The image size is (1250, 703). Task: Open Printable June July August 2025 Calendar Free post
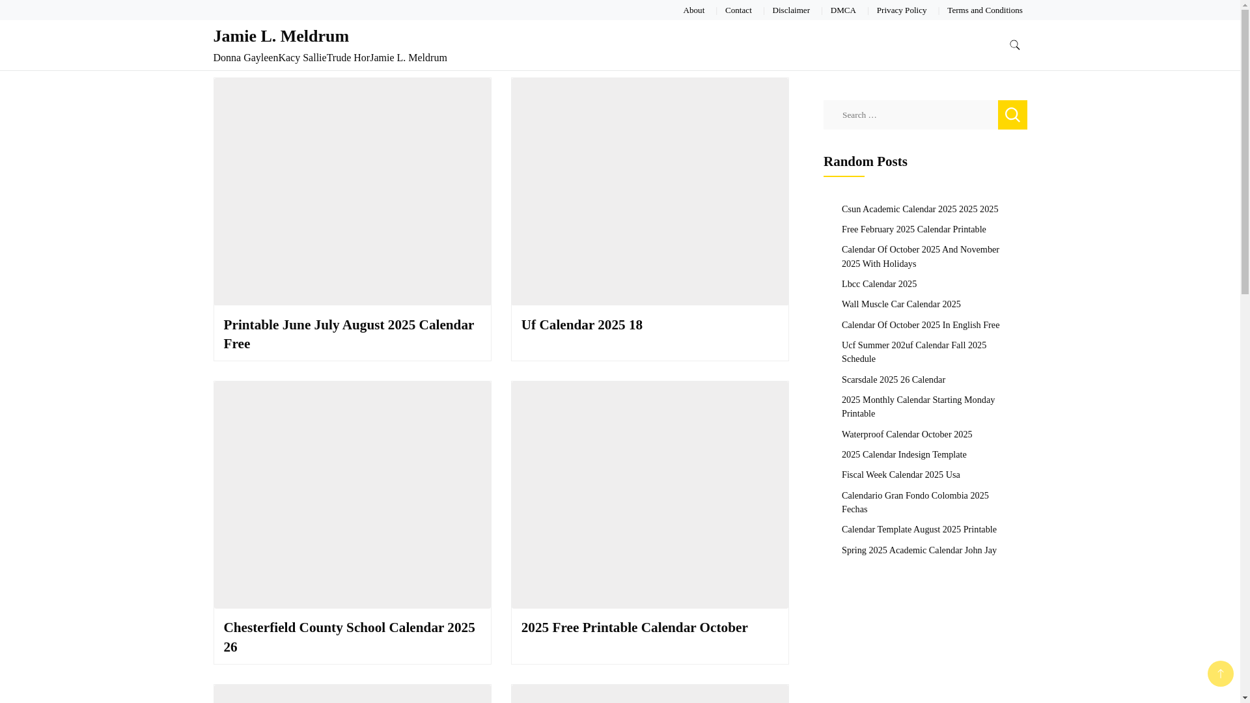349,334
